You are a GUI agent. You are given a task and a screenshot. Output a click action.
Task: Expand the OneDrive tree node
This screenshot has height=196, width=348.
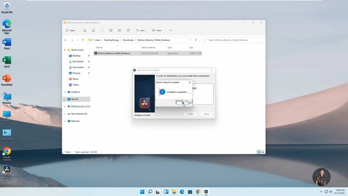64,92
